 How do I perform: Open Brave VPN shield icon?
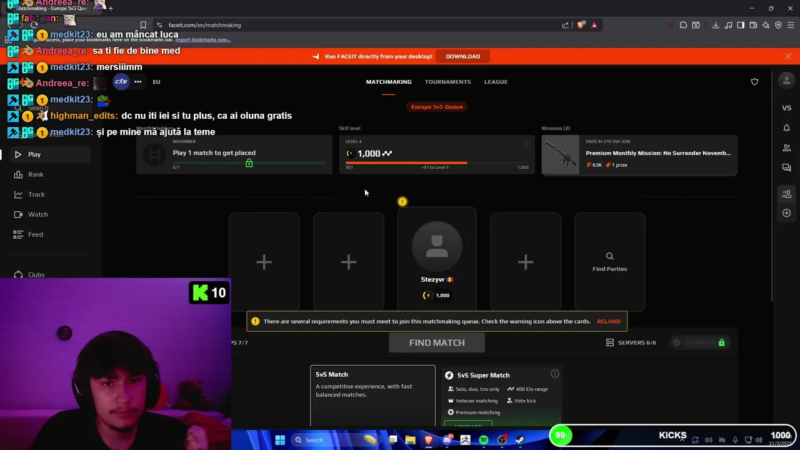(x=778, y=25)
